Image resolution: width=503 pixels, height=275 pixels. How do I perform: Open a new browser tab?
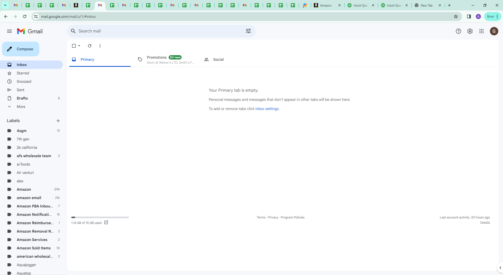coord(449,5)
